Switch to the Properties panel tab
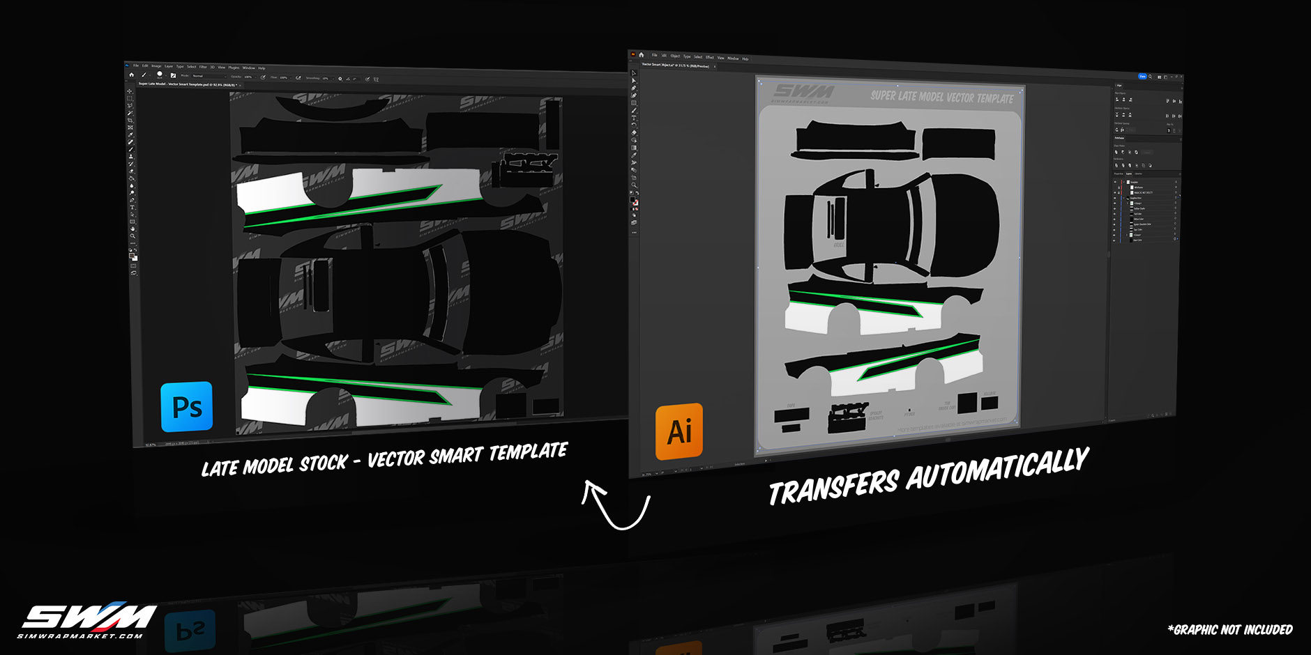Image resolution: width=1311 pixels, height=655 pixels. [x=1118, y=174]
